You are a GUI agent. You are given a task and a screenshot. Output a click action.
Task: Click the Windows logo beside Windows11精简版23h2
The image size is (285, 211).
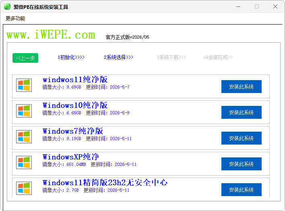pos(24,188)
